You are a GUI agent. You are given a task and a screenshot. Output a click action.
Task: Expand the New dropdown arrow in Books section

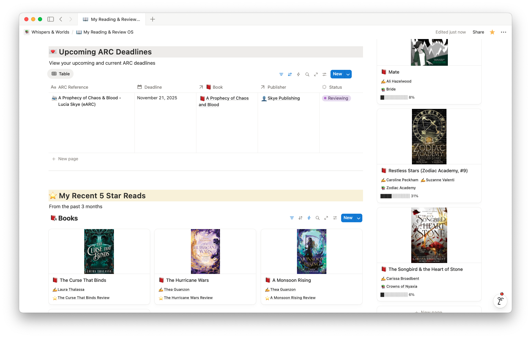[x=359, y=218]
